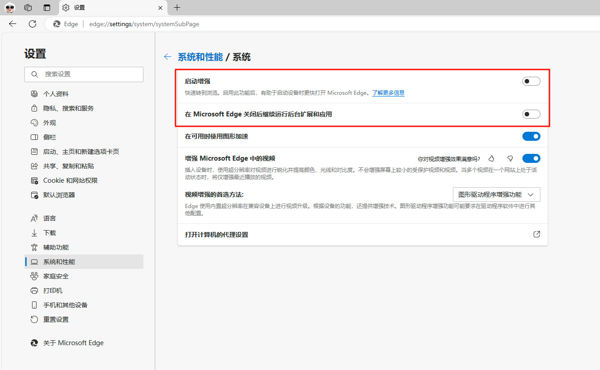Click the address bar URL

pyautogui.click(x=144, y=24)
